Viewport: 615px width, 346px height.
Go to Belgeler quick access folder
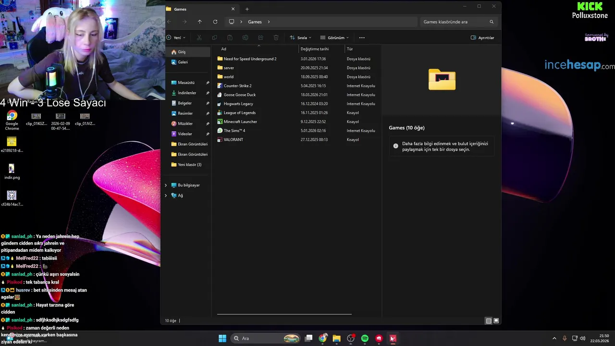click(x=188, y=103)
